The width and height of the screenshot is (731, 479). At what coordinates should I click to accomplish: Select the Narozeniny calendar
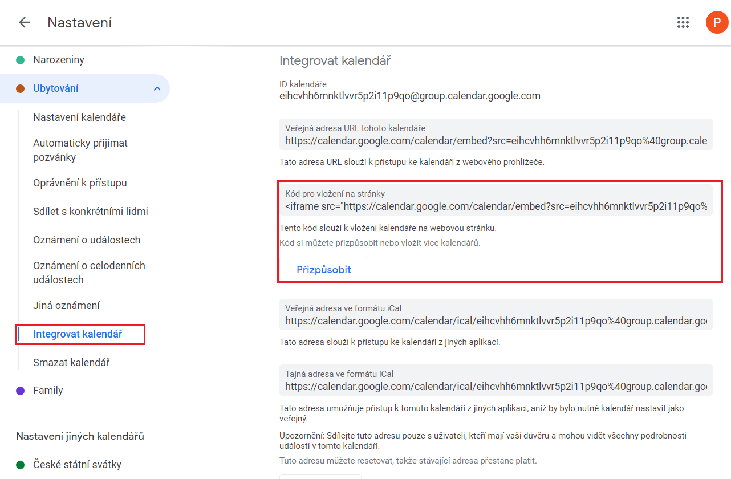pos(59,60)
